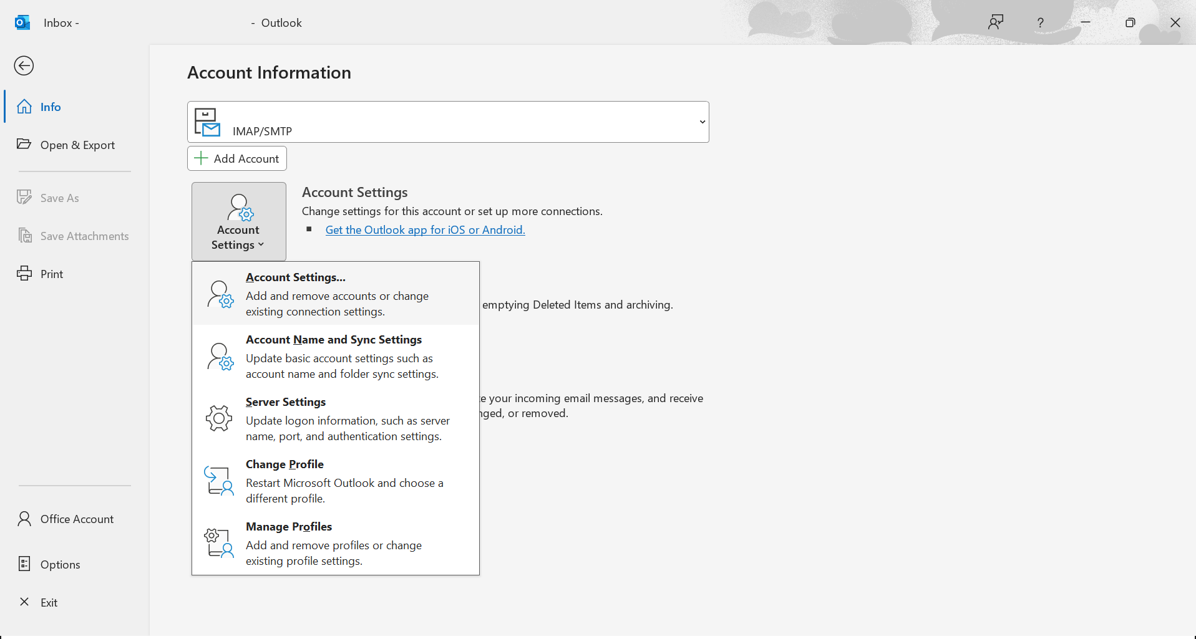Open the Open & Export page
The image size is (1196, 639).
(75, 145)
